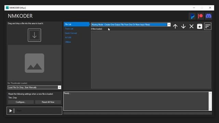Click the bottom progress bar
The width and height of the screenshot is (219, 123).
[x=138, y=113]
